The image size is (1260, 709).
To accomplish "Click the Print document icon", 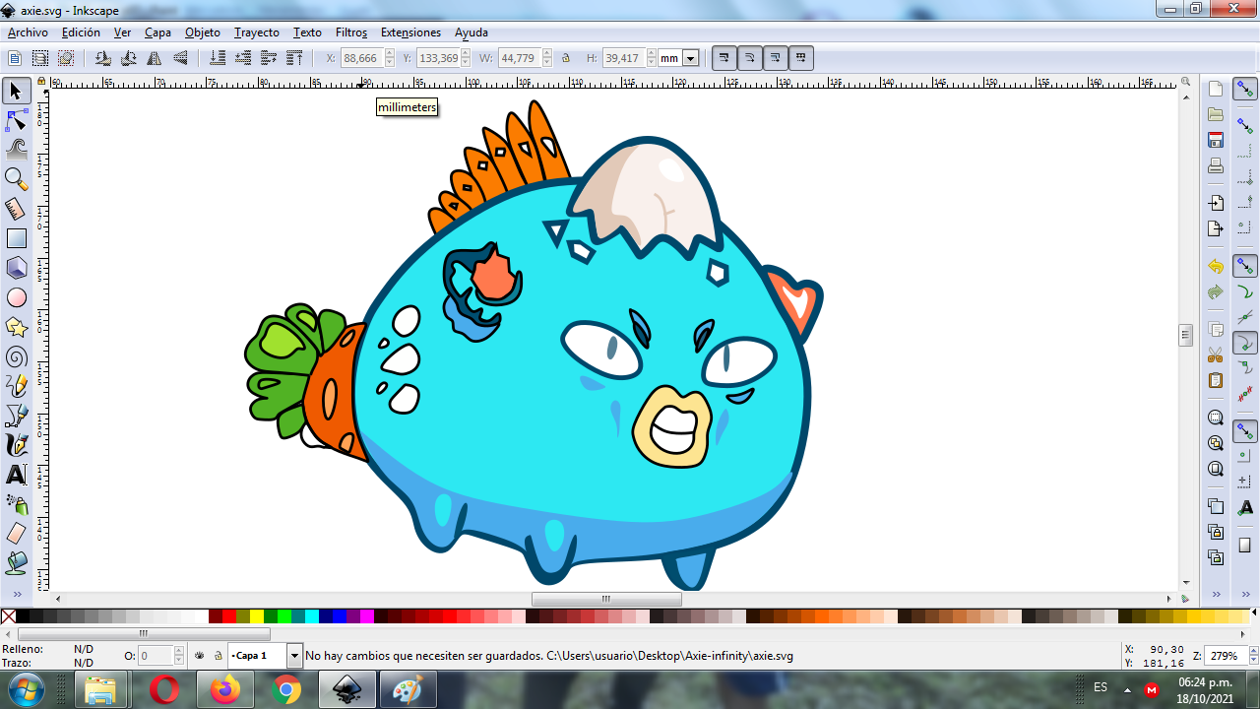I will 1216,165.
